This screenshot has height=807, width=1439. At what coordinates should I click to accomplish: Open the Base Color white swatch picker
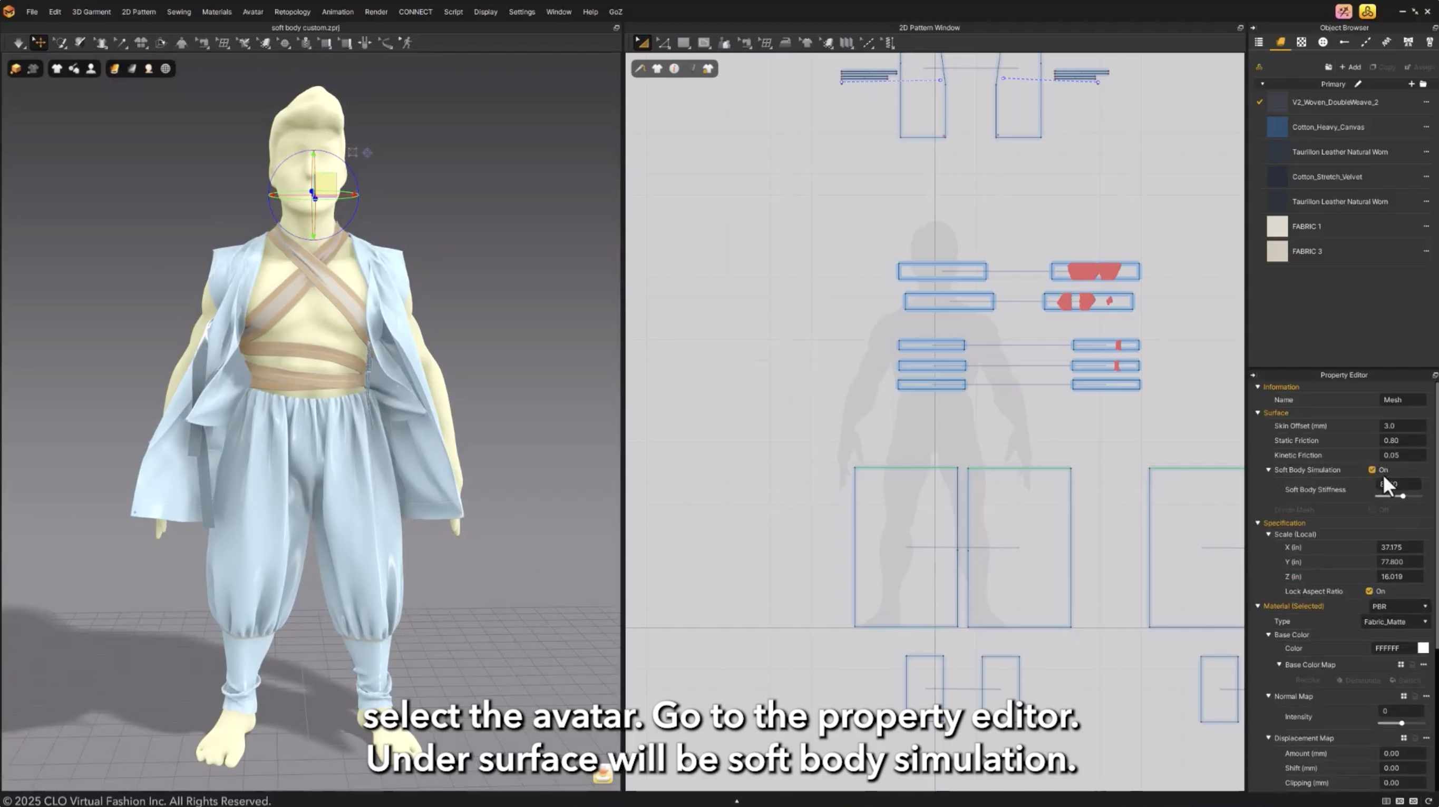pos(1423,648)
